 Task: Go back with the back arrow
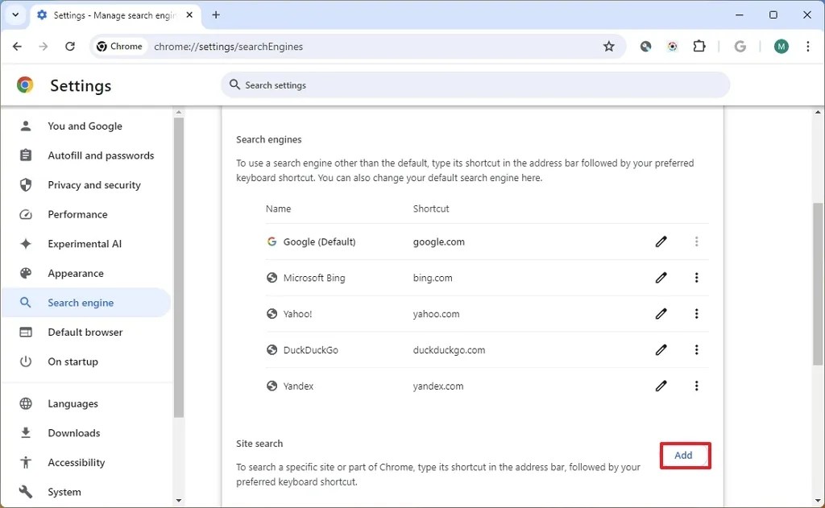(x=17, y=47)
